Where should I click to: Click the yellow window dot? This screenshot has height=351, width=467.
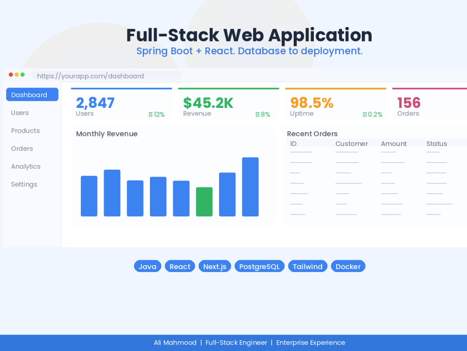17,74
